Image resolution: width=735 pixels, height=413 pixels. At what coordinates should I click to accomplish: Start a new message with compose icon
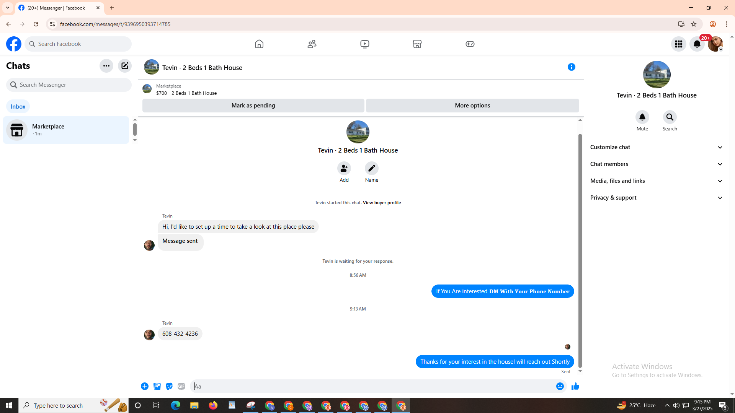pos(125,66)
